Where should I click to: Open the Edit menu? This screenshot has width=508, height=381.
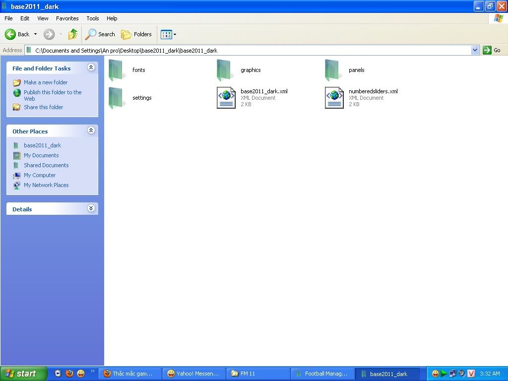pos(25,18)
